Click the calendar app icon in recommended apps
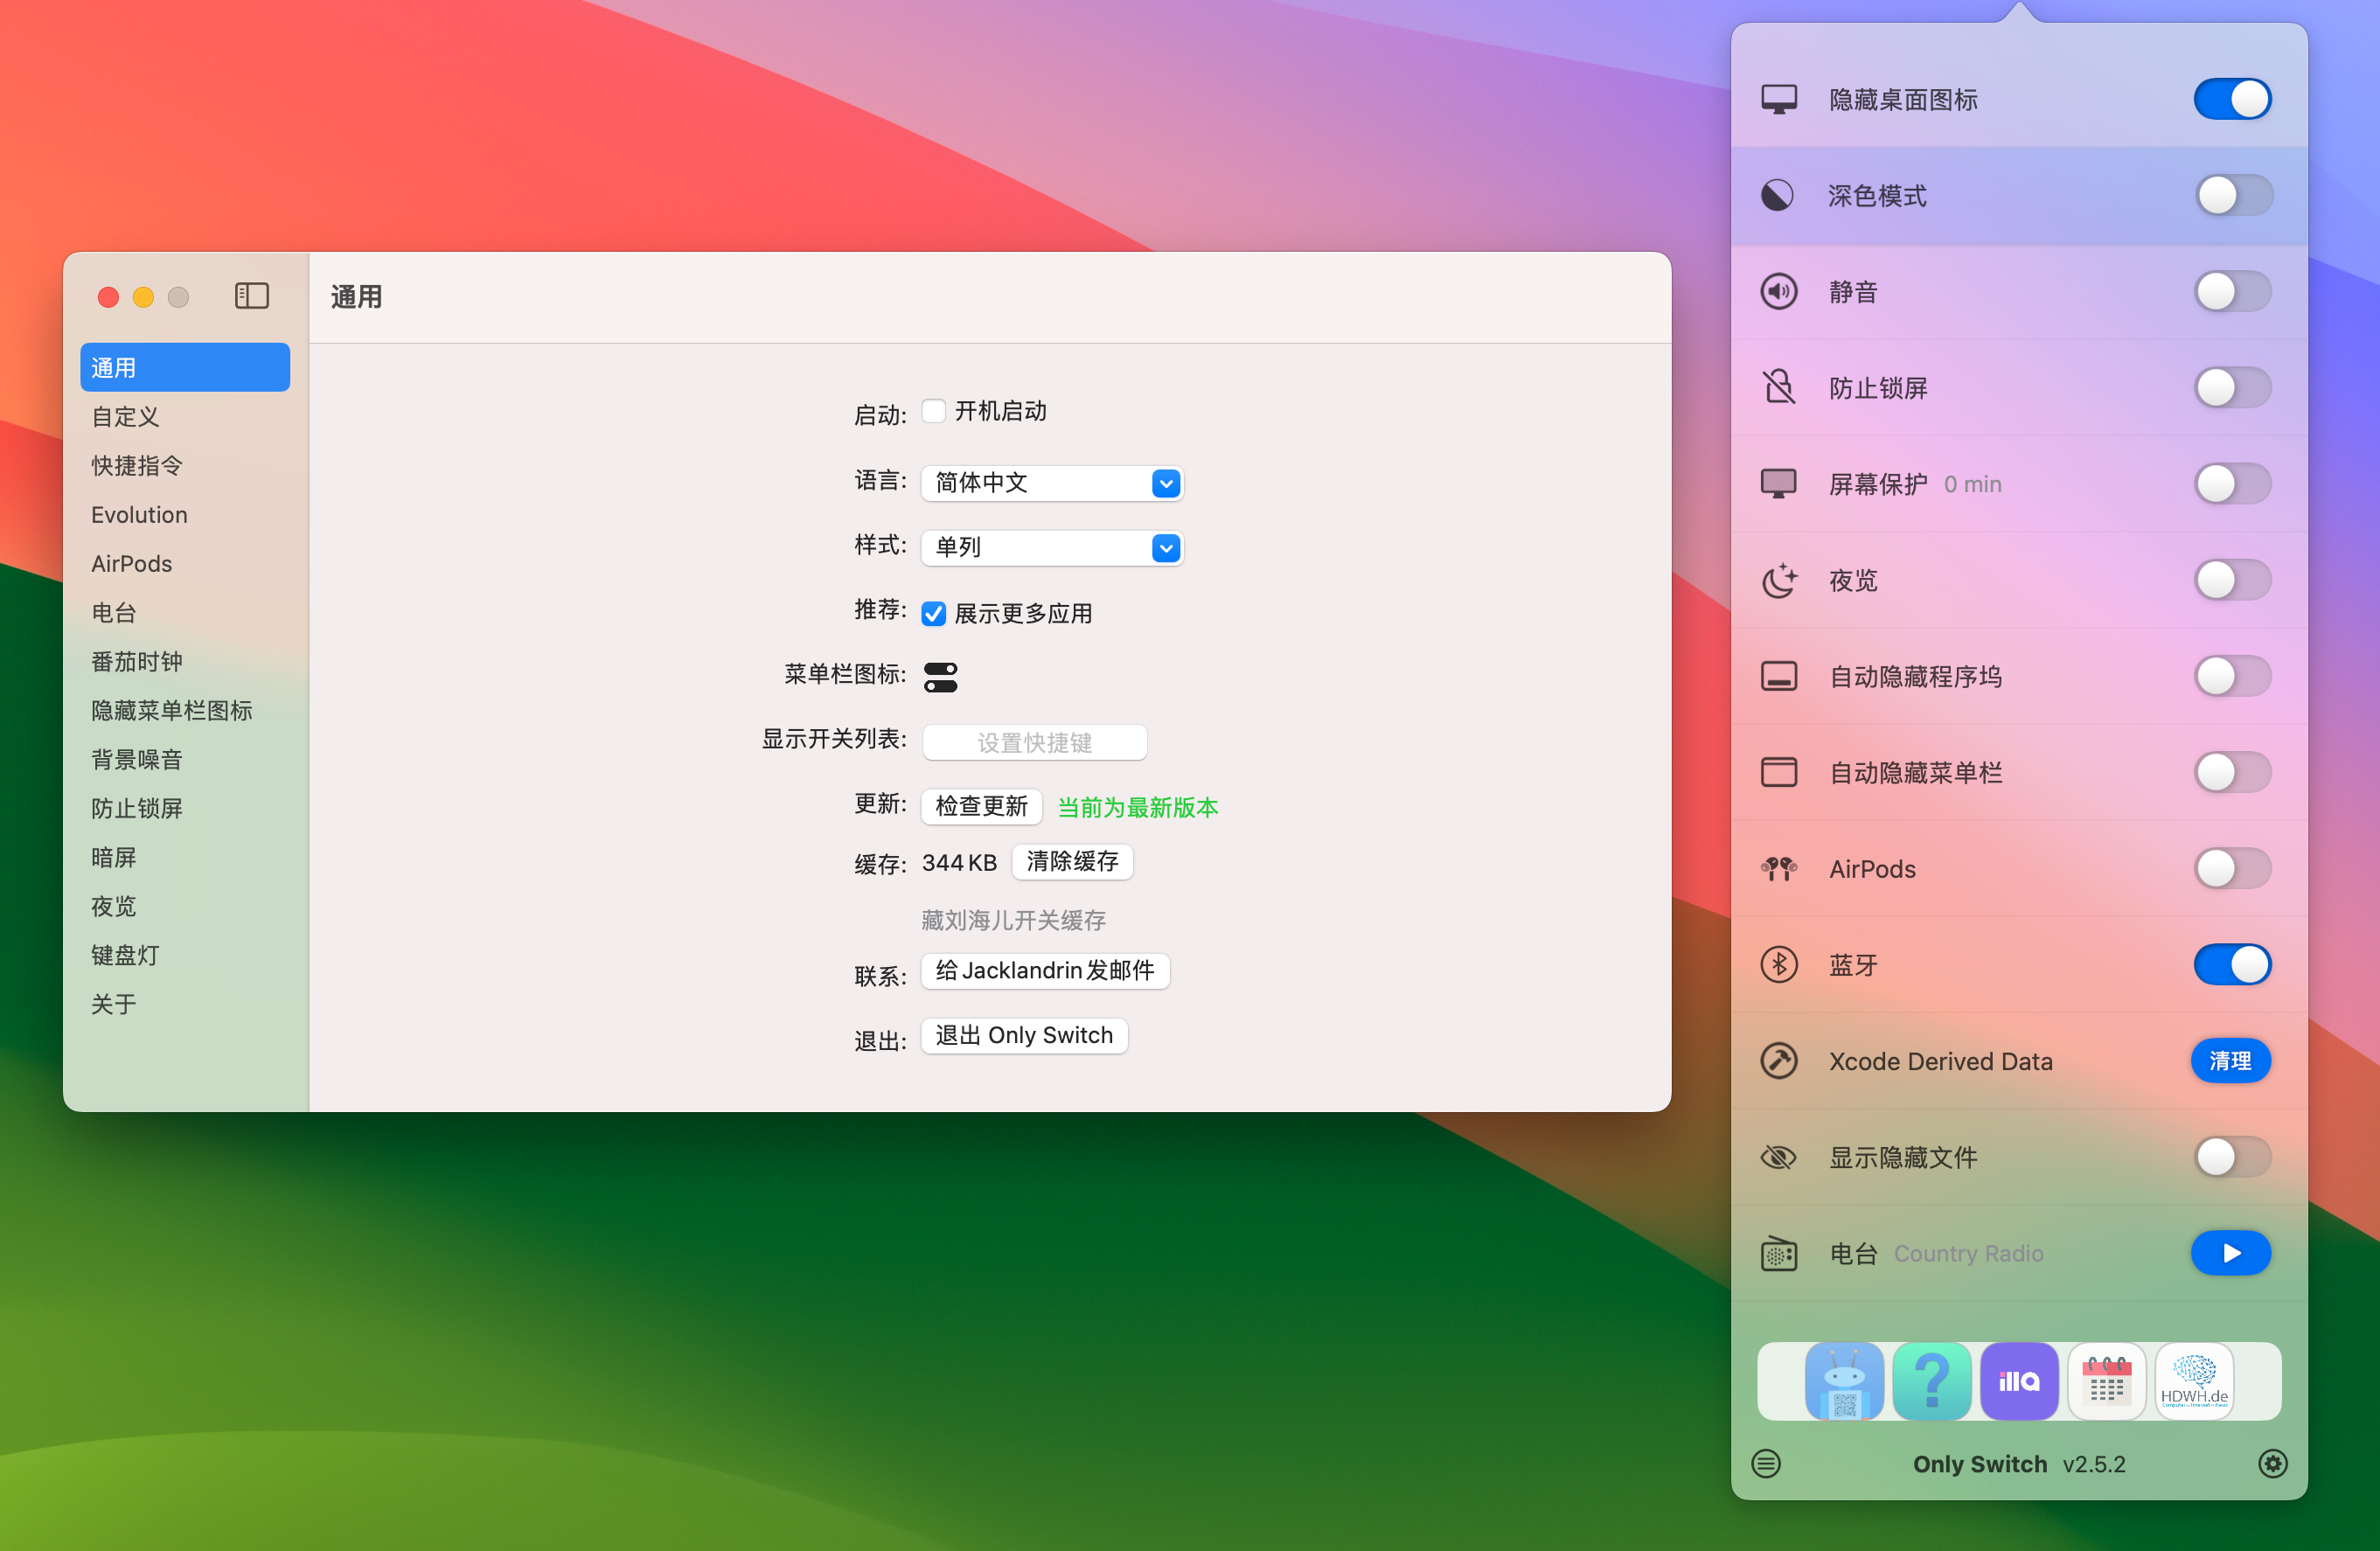 (2107, 1381)
